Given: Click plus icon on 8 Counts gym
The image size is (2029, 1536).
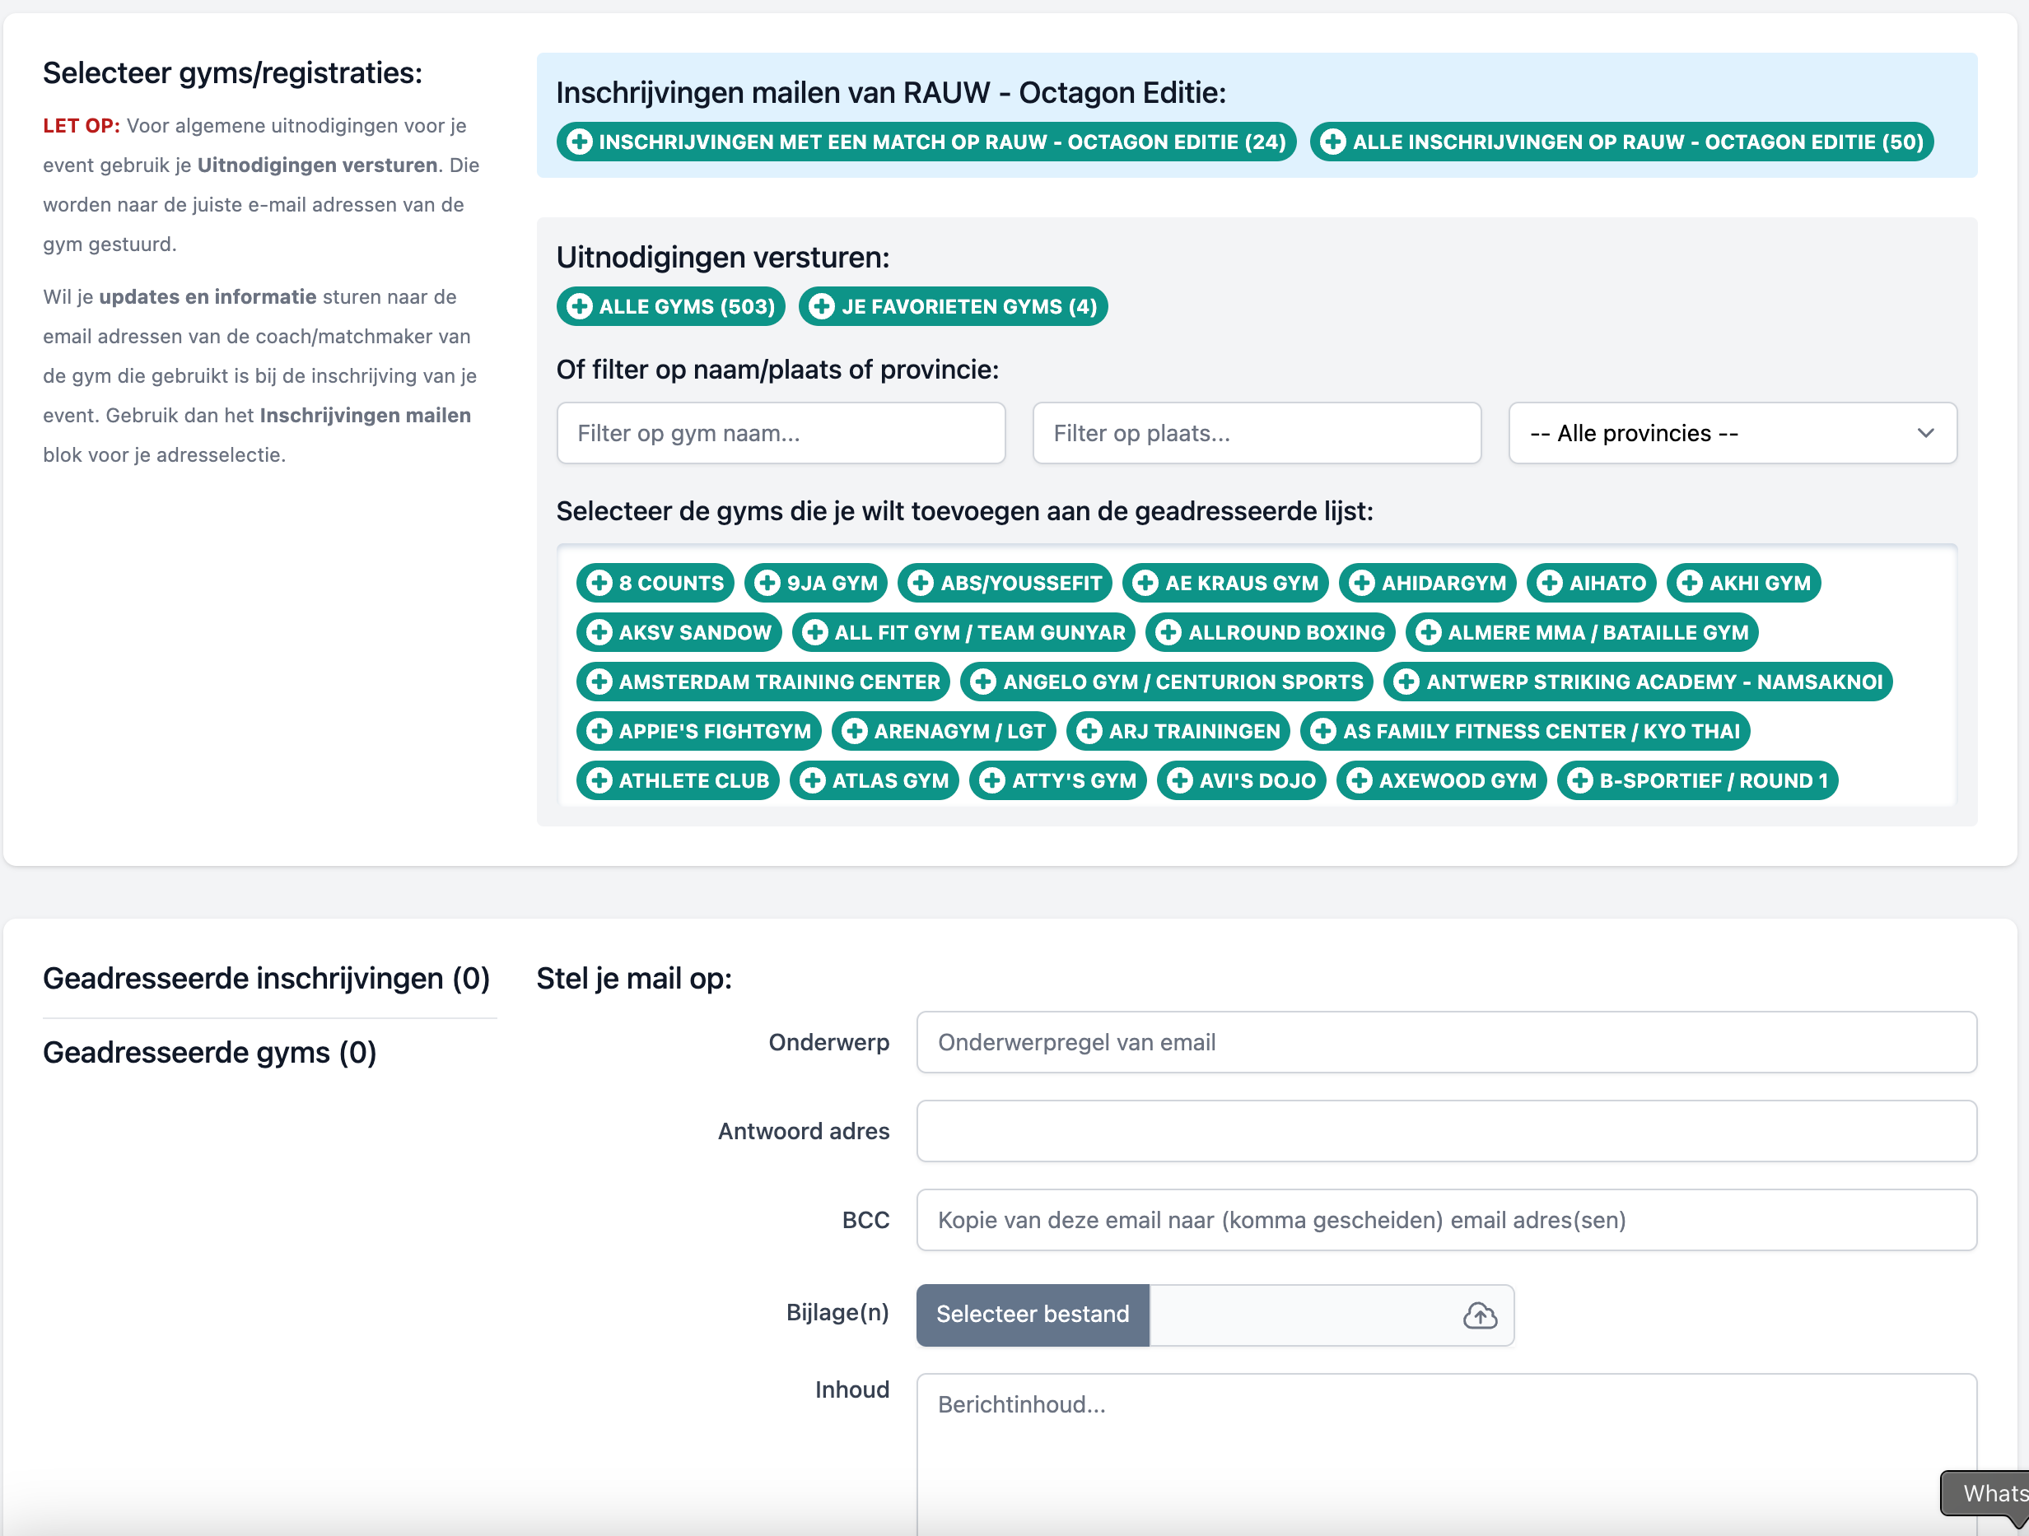Looking at the screenshot, I should 599,584.
